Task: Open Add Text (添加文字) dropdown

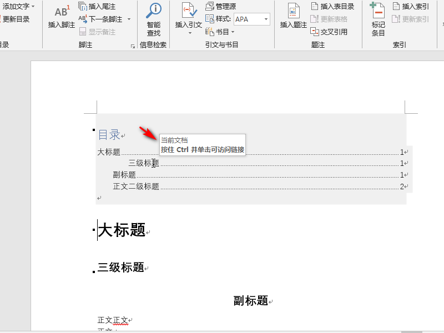Action: [18, 6]
